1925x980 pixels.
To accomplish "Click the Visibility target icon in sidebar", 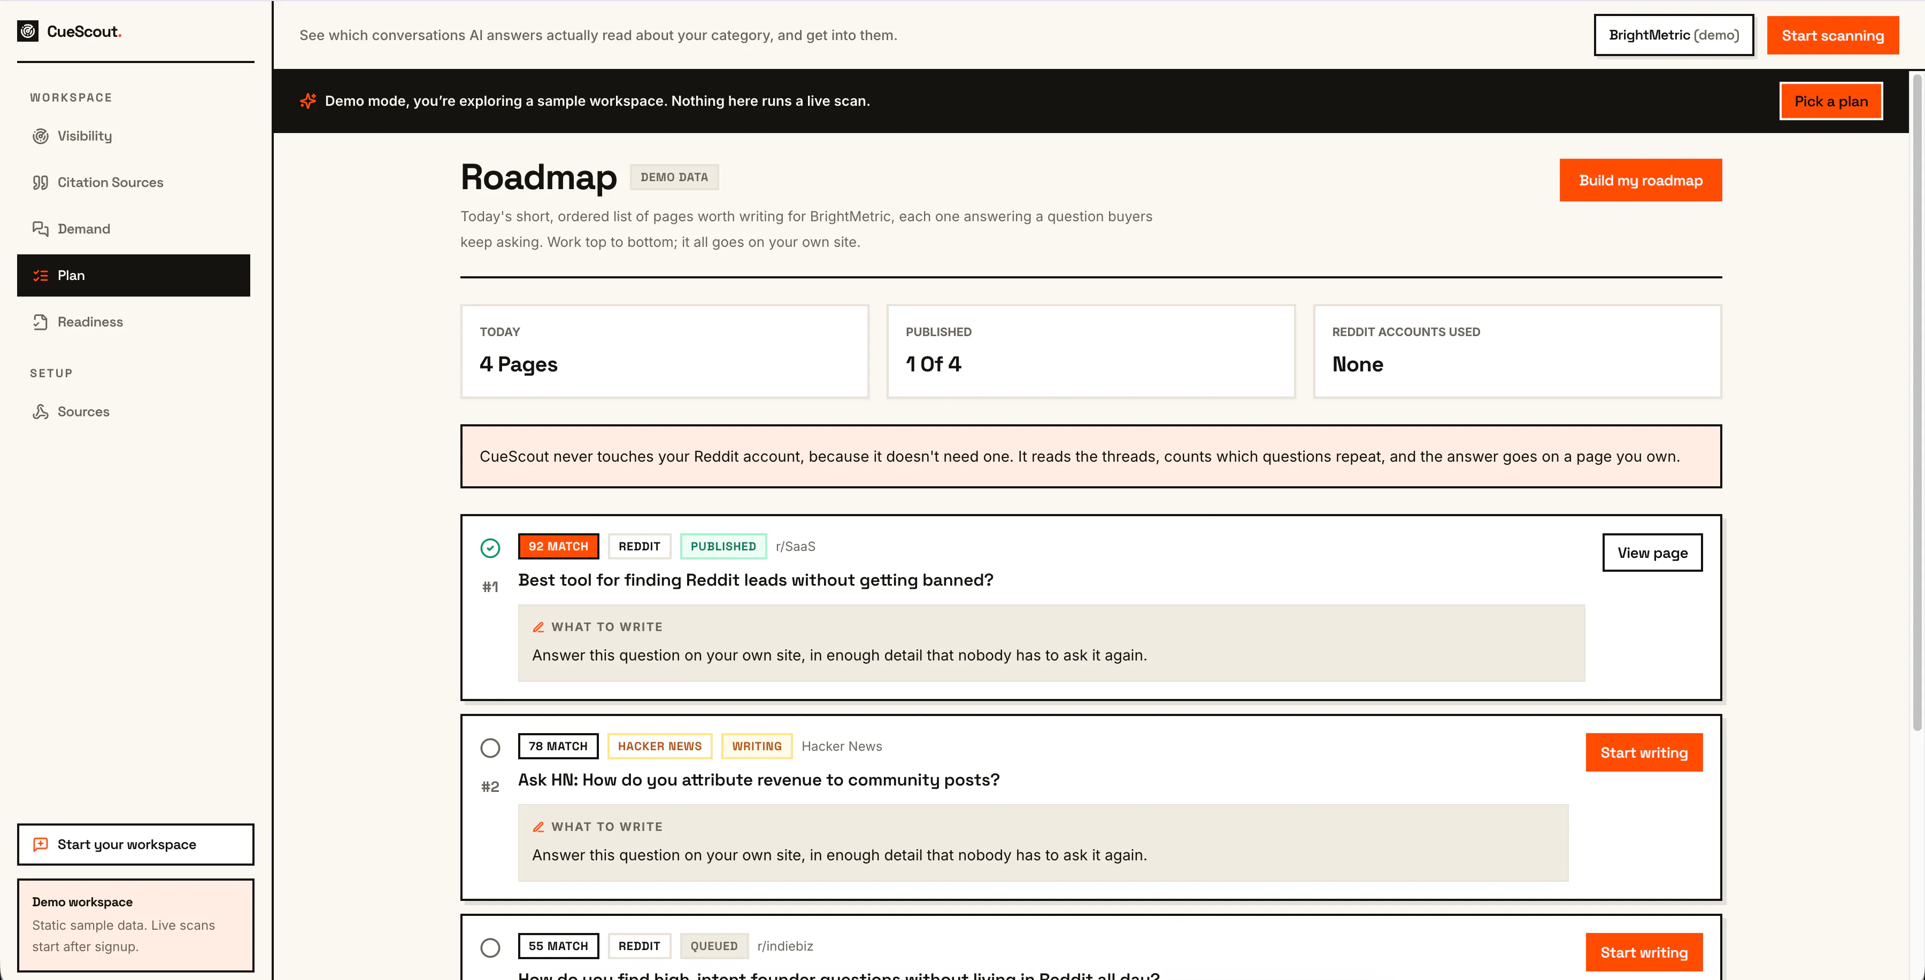I will 40,136.
